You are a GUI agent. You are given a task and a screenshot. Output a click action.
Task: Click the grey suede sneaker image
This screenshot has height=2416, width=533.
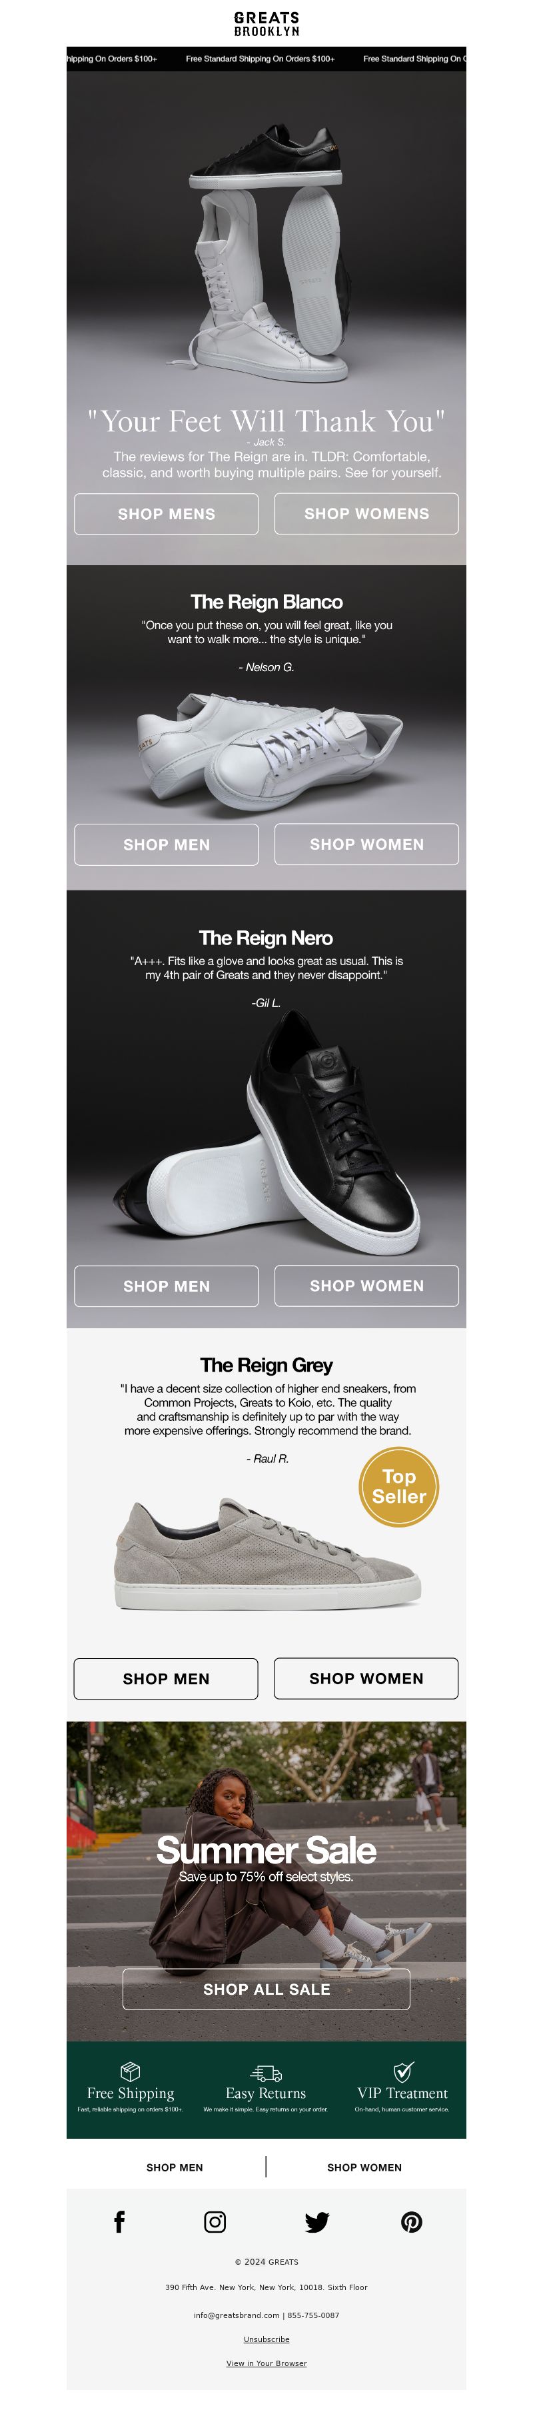pos(267,1554)
